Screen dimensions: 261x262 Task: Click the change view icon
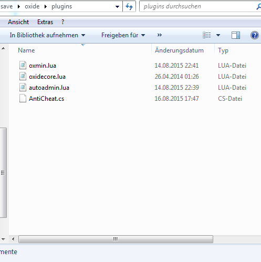click(x=207, y=35)
